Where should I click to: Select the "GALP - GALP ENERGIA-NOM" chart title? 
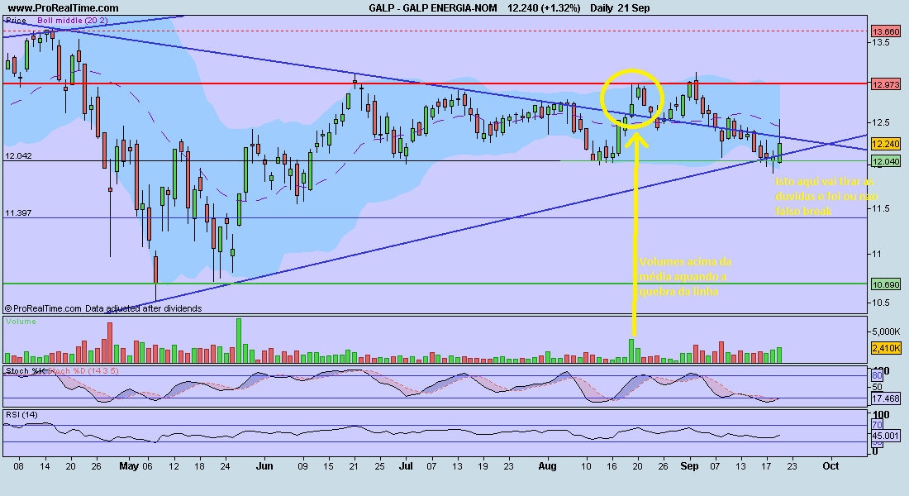tap(432, 8)
